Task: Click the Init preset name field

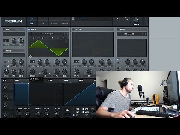Action: tap(82, 18)
